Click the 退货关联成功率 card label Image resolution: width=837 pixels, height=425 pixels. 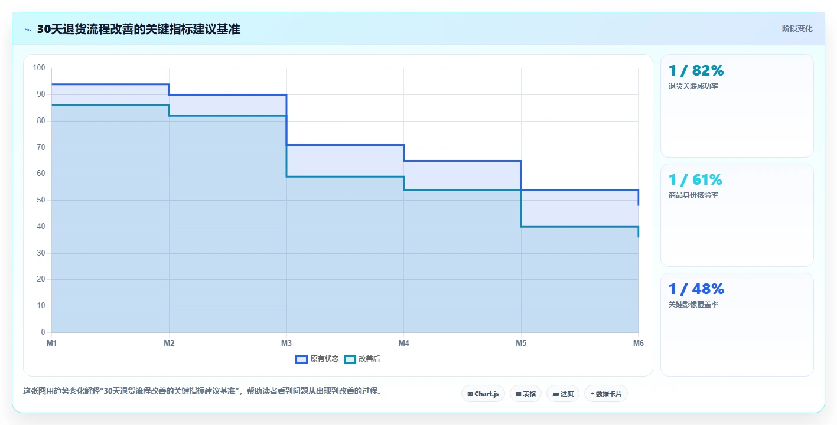pyautogui.click(x=693, y=86)
